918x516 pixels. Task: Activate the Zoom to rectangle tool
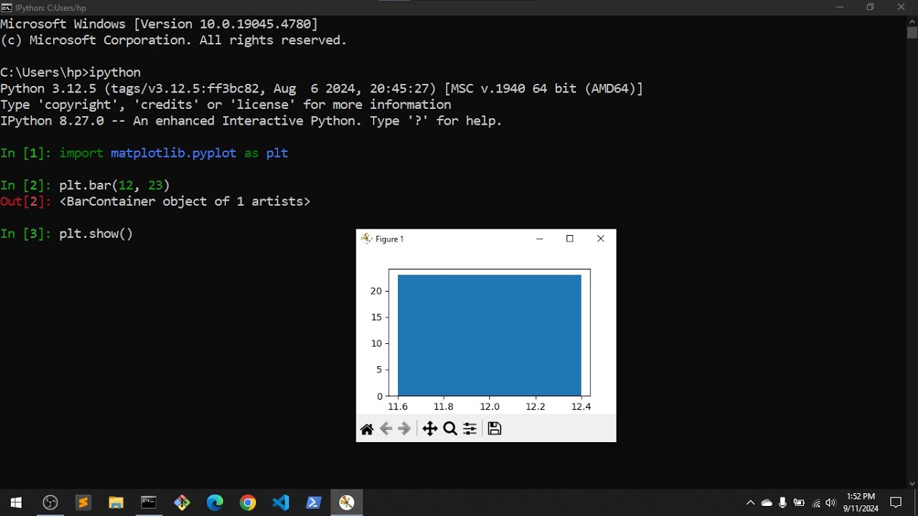point(450,429)
